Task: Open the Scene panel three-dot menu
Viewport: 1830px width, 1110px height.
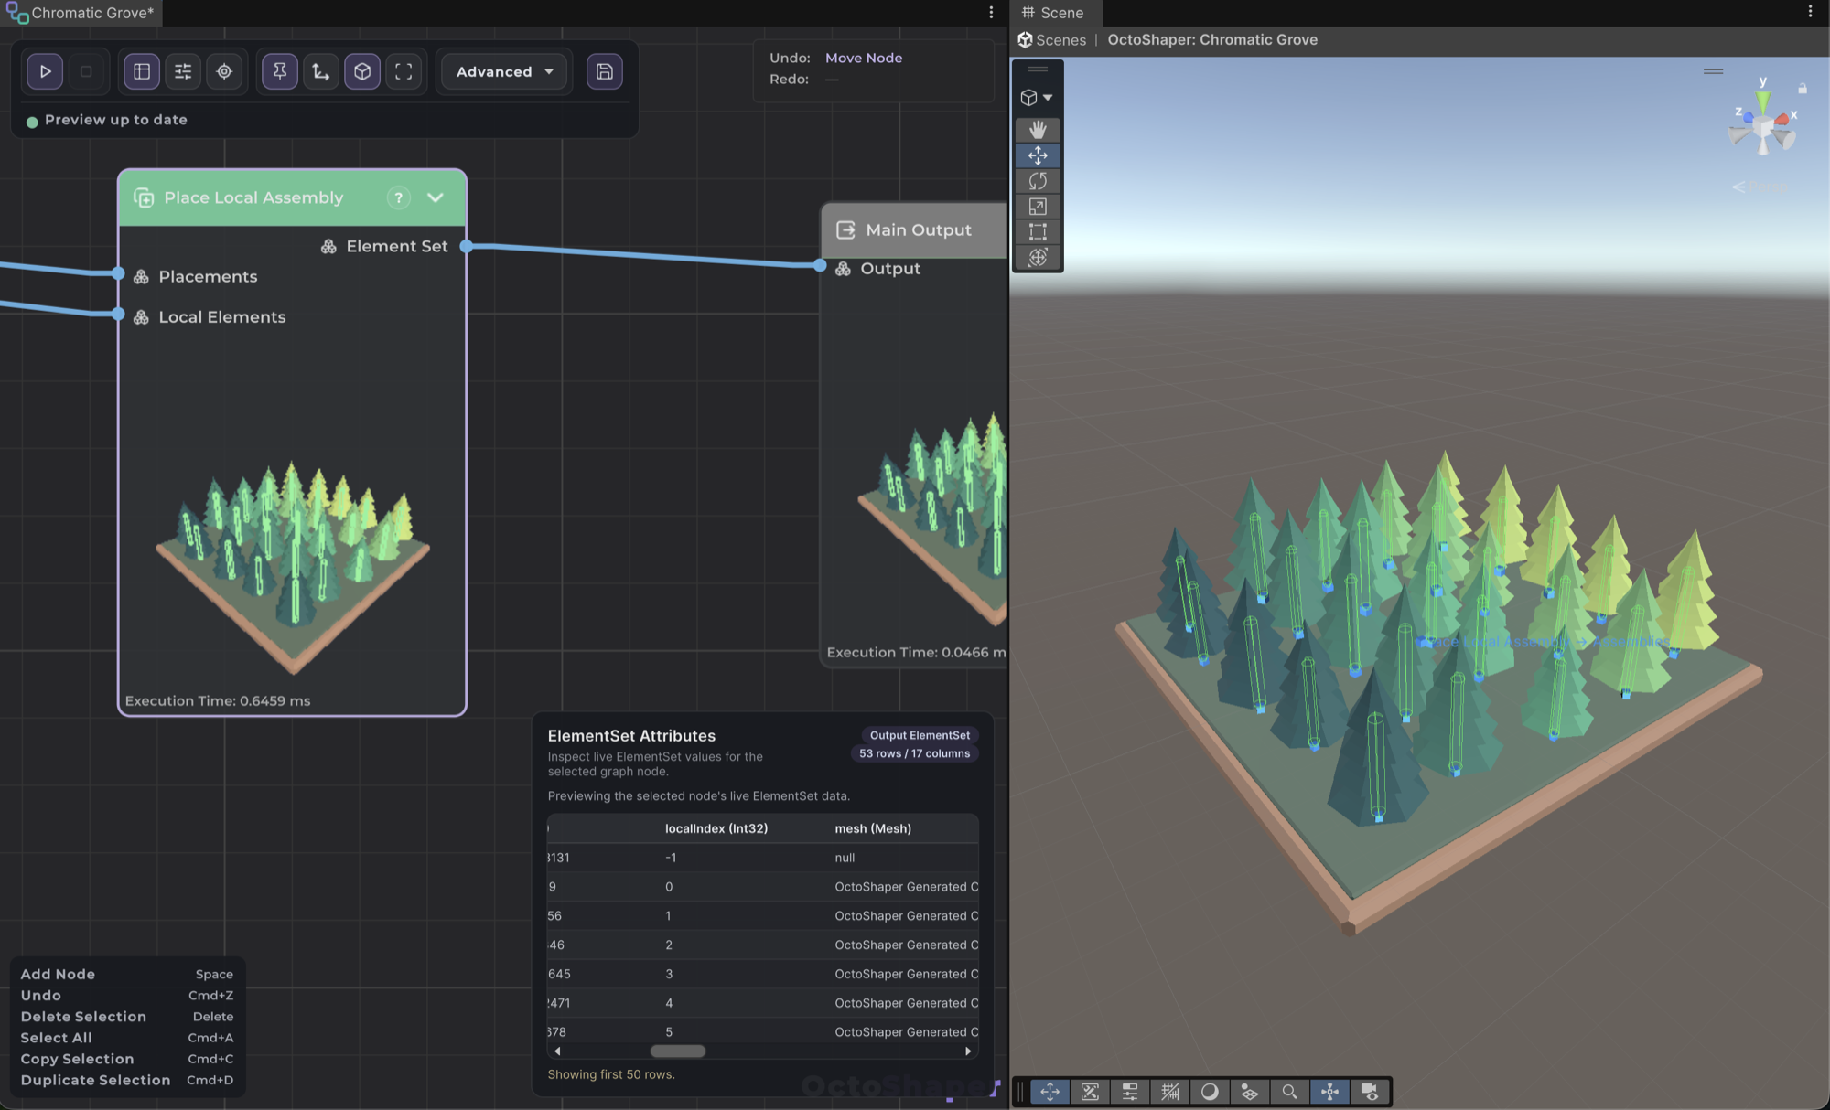Action: pos(1810,12)
